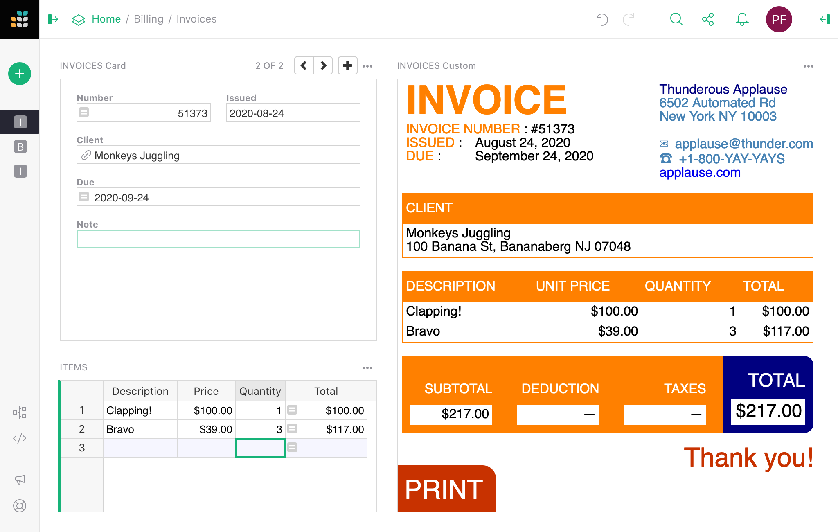Expand the INVOICES Custom overflow menu

[807, 66]
